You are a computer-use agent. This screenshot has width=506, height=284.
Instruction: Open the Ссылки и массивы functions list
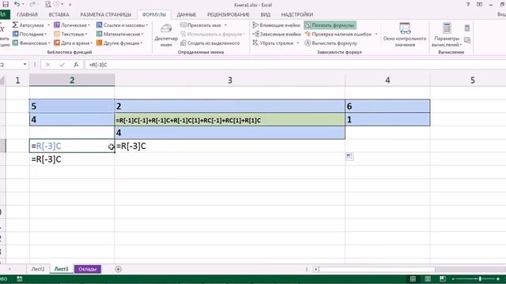coord(122,25)
